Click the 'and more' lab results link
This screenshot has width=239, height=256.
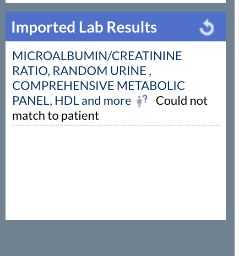click(x=106, y=101)
